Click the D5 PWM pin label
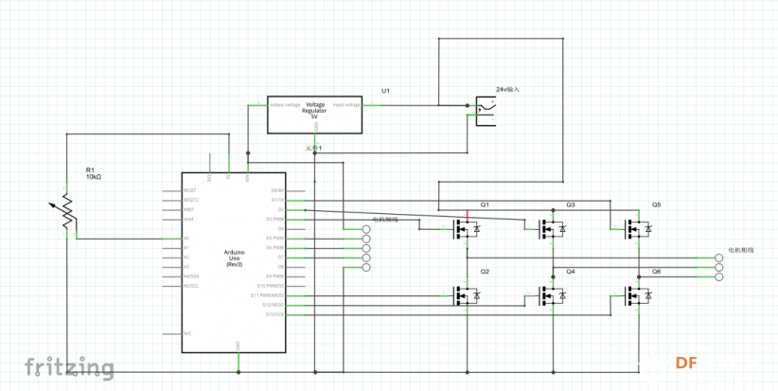The height and width of the screenshot is (391, 778). pos(275,239)
